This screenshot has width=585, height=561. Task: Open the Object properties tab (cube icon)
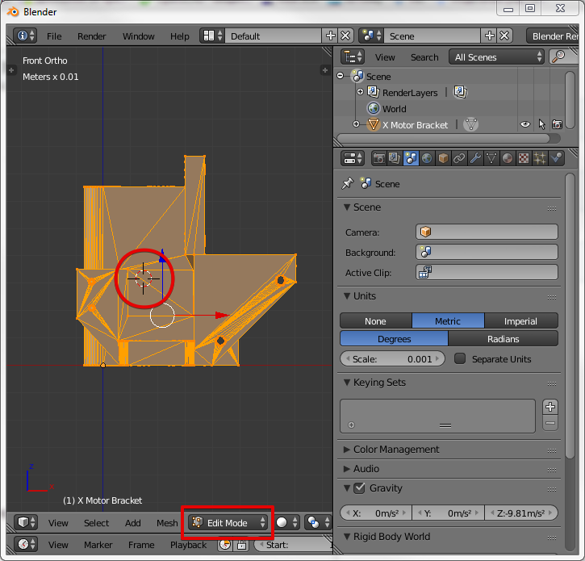443,158
